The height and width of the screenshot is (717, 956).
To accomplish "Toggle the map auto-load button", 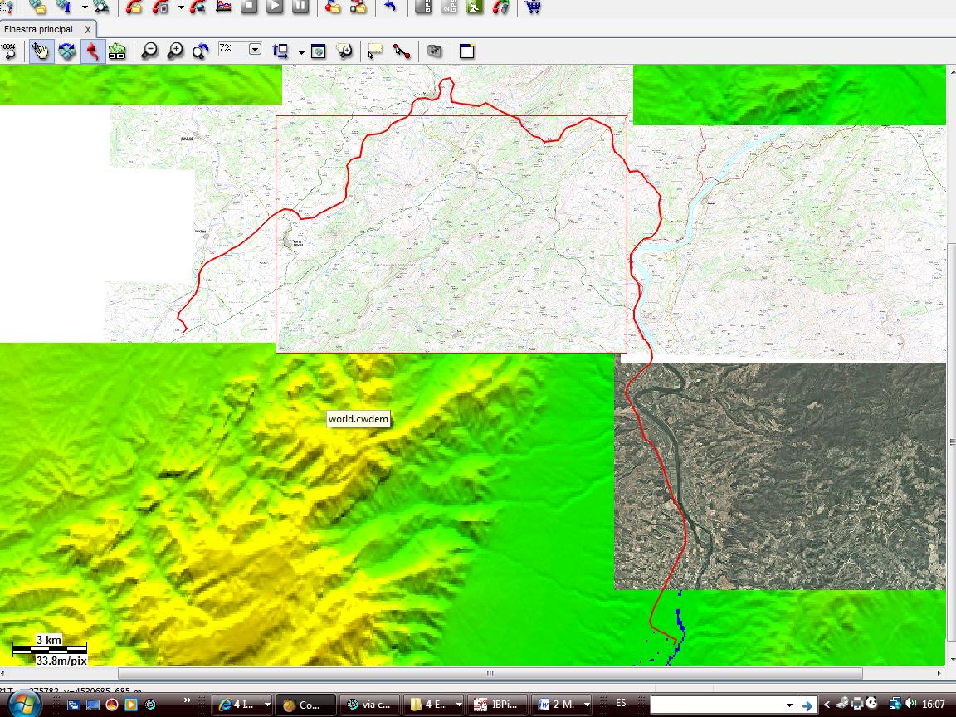I will 66,51.
